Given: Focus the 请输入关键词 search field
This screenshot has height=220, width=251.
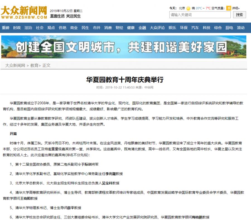Looking at the screenshot, I should [200, 15].
